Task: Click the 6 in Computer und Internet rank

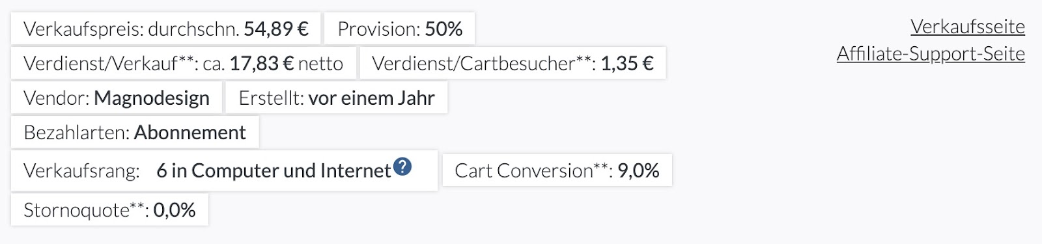Action: [274, 170]
